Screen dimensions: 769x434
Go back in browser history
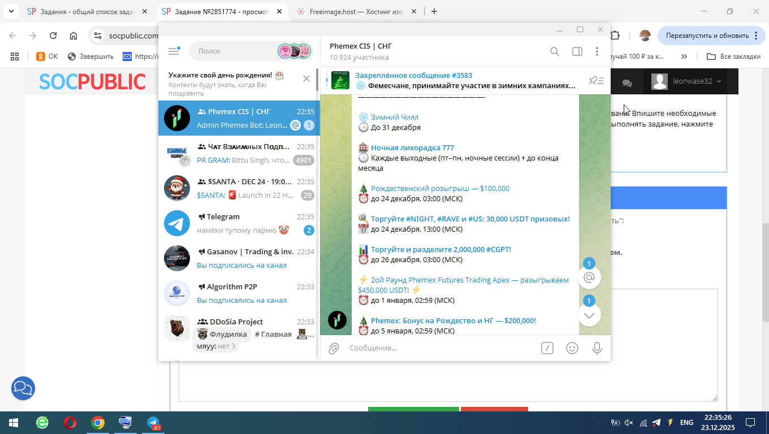click(x=12, y=36)
